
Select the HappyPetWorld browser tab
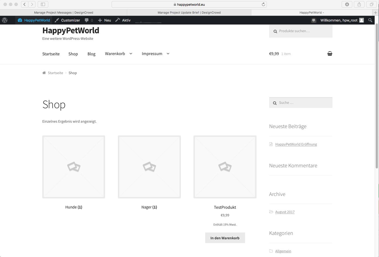[312, 13]
